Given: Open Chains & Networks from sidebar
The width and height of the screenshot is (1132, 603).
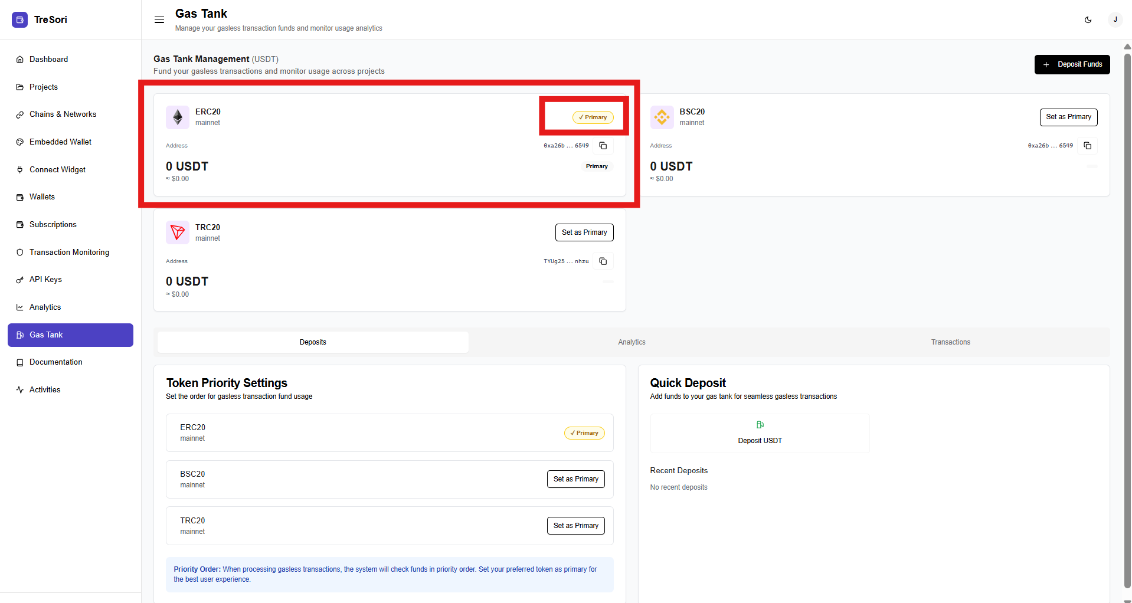Looking at the screenshot, I should pos(63,114).
